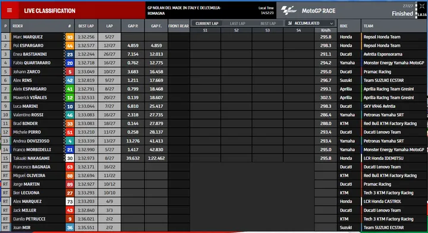Screen dimensions: 428x233
Task: Click gap value 1:22.462
Action: (x=156, y=158)
